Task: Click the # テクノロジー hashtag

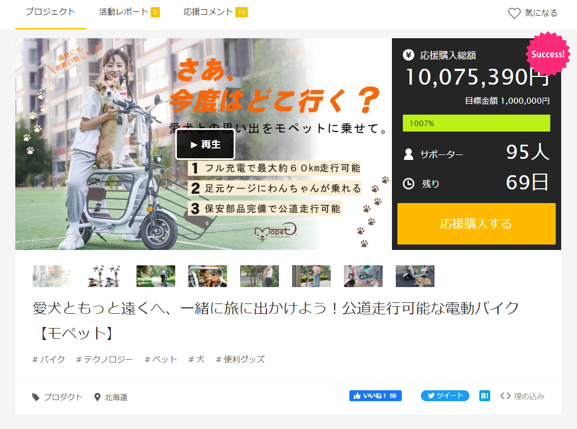Action: 104,359
